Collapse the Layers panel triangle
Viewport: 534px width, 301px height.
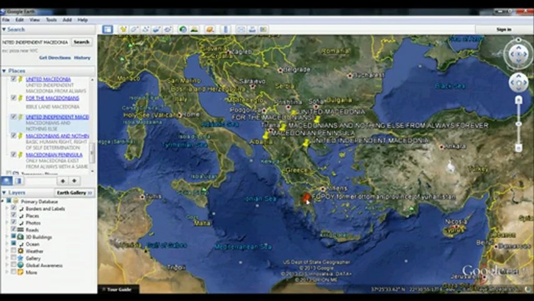point(4,193)
